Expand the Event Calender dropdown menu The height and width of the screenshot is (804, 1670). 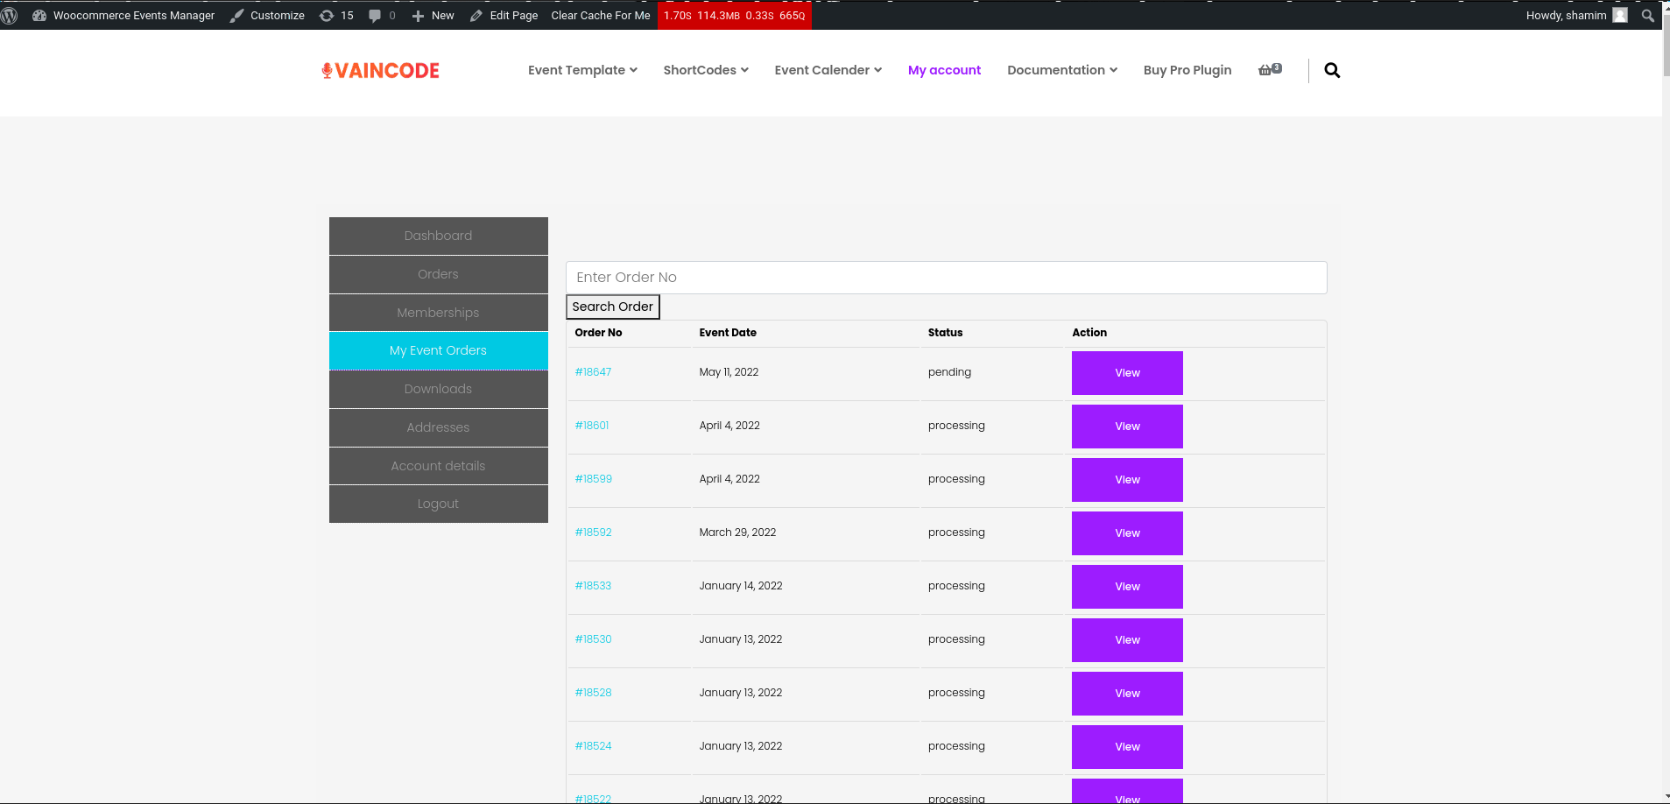point(828,70)
